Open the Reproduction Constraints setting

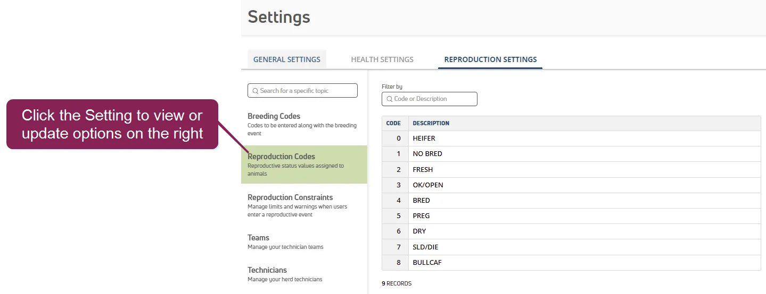click(304, 205)
